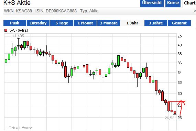Show the Gesamt chart range

(179, 23)
